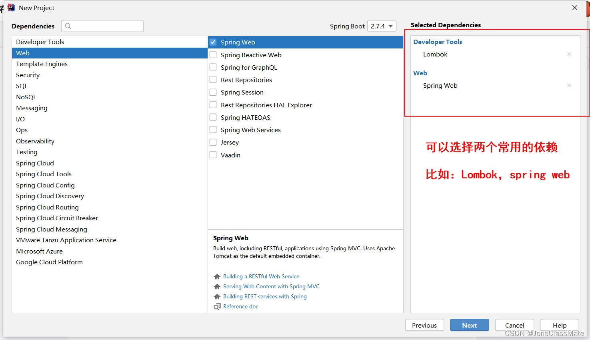Open the Template Engines category

click(110, 64)
